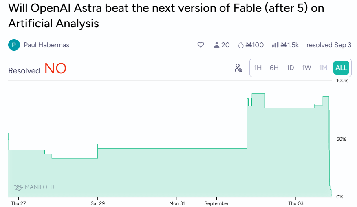Screen dimensions: 357x207
Task: Click chart at Sat 29 marker
Action: point(98,148)
